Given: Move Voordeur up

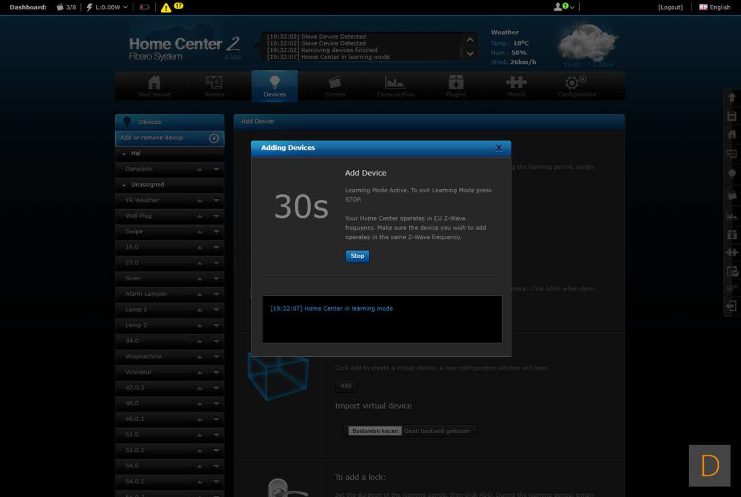Looking at the screenshot, I should (x=199, y=372).
